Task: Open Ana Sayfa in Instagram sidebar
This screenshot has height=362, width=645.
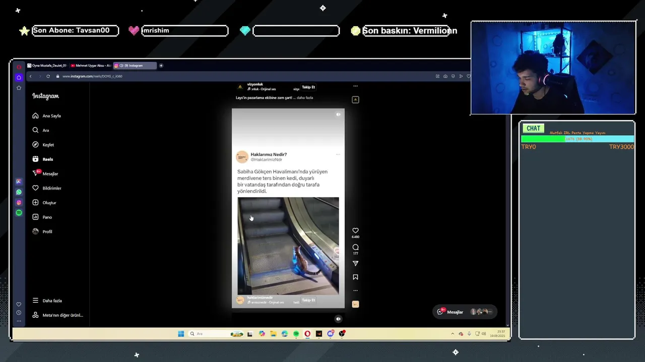Action: [x=46, y=116]
